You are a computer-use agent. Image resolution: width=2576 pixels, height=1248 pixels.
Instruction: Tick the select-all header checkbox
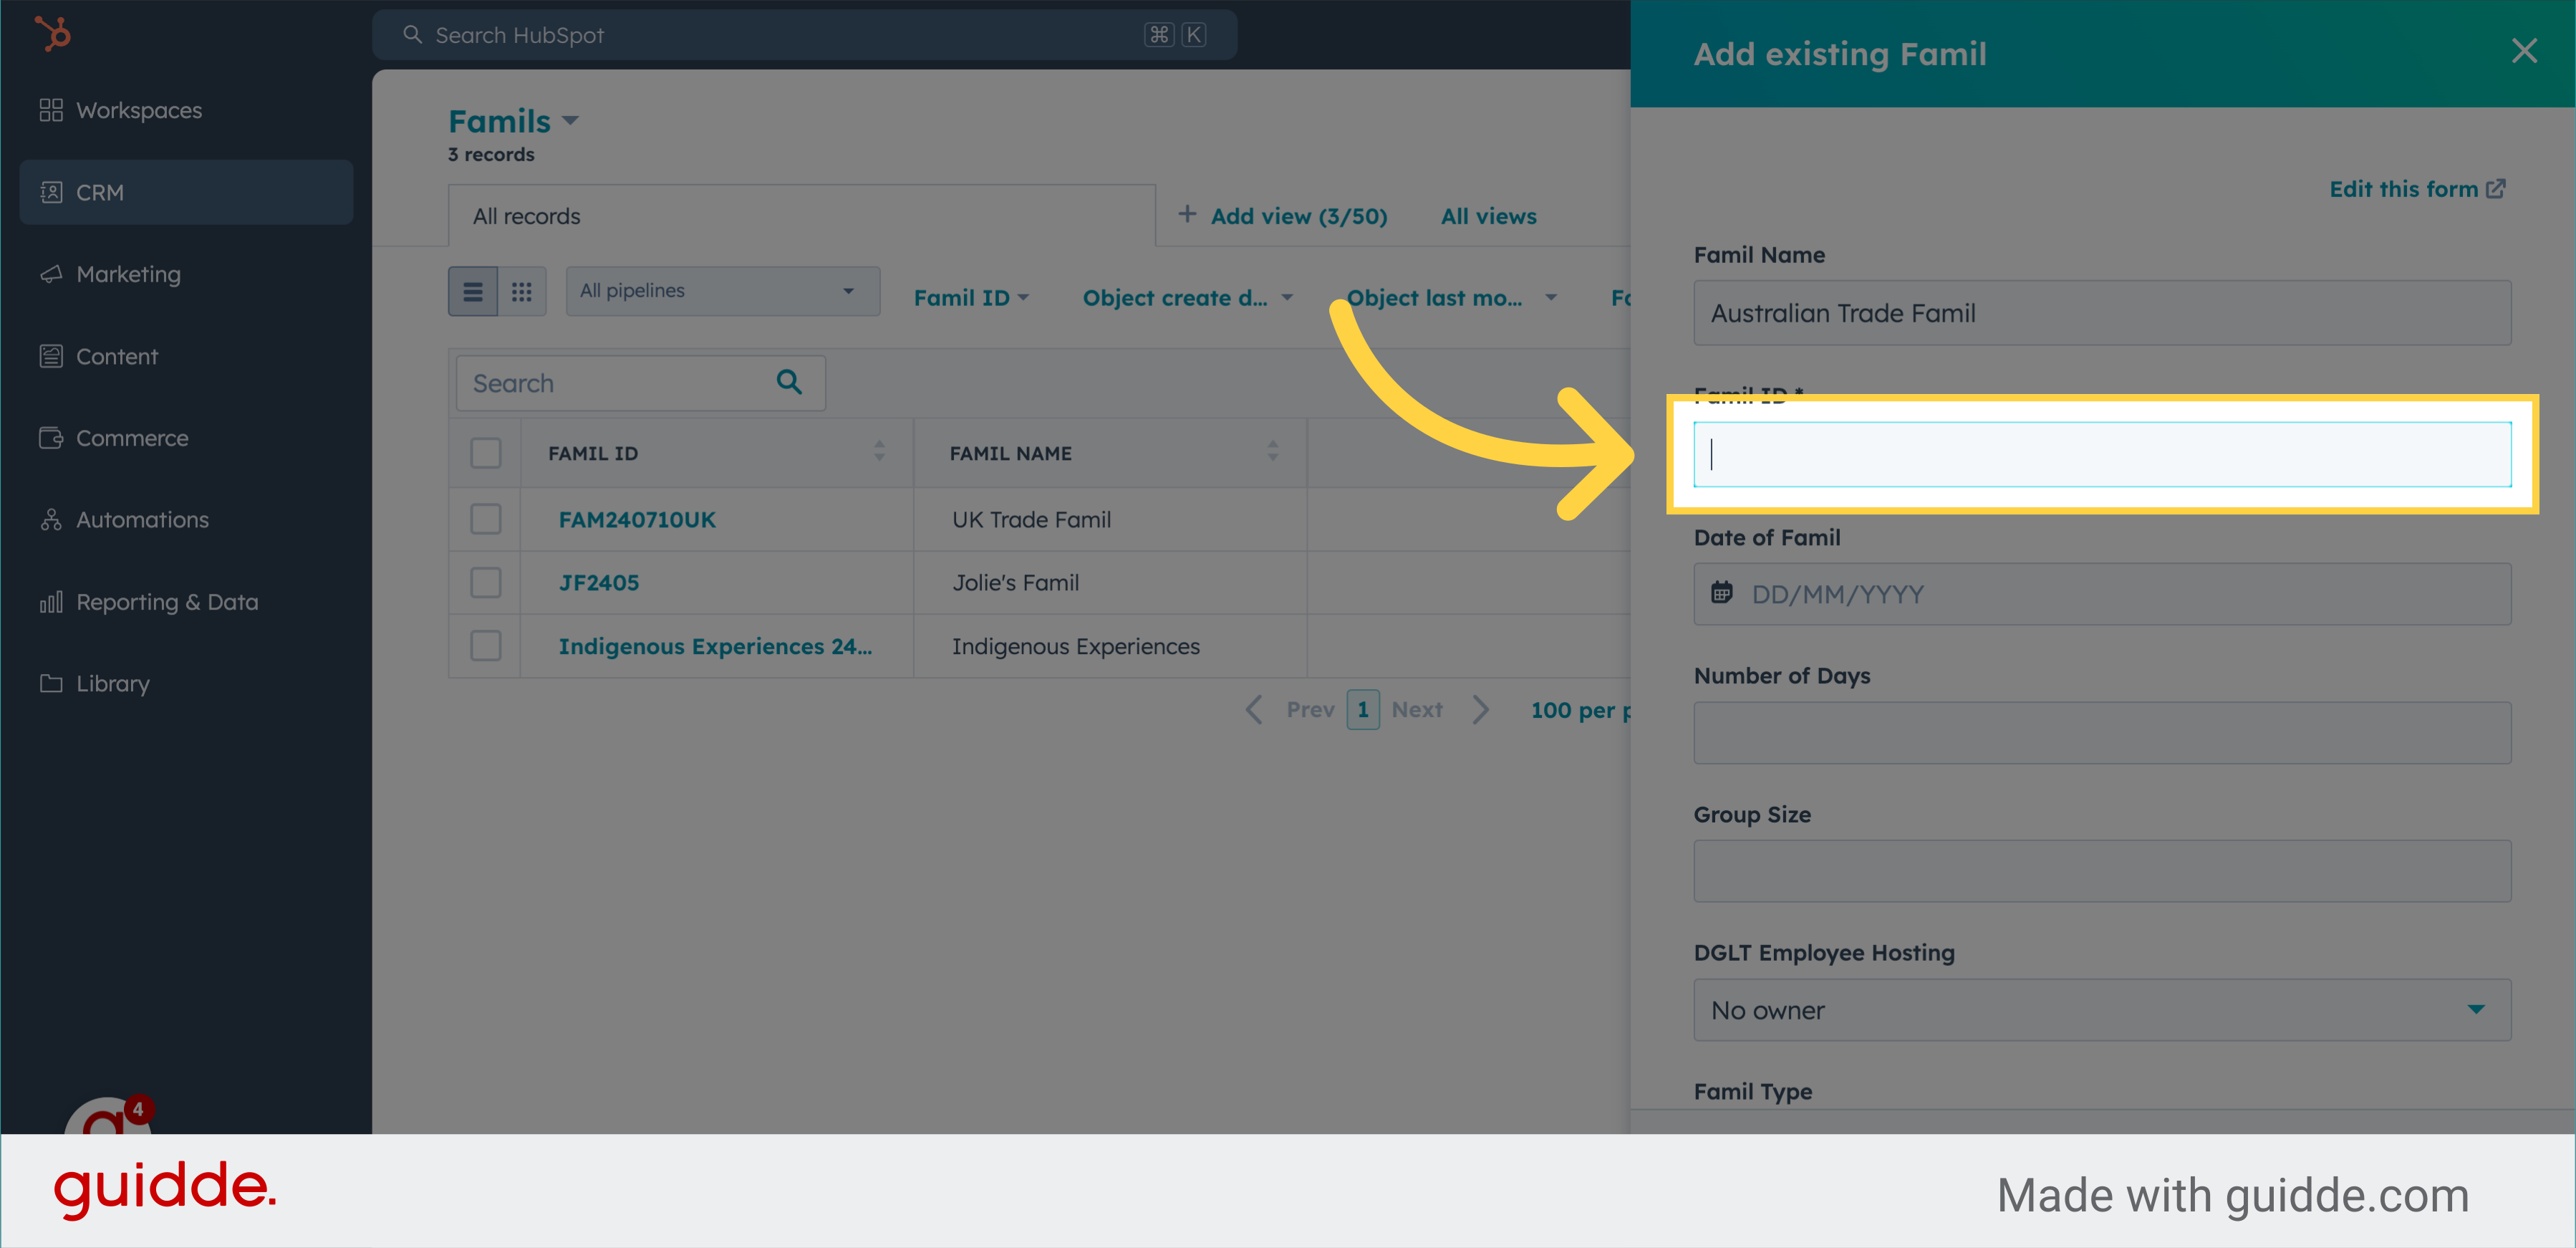coord(486,453)
